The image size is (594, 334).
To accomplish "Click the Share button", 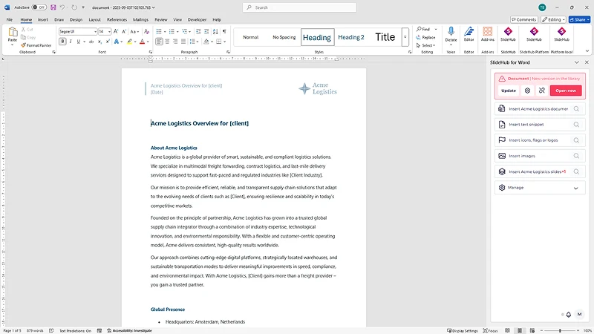I will tap(579, 19).
